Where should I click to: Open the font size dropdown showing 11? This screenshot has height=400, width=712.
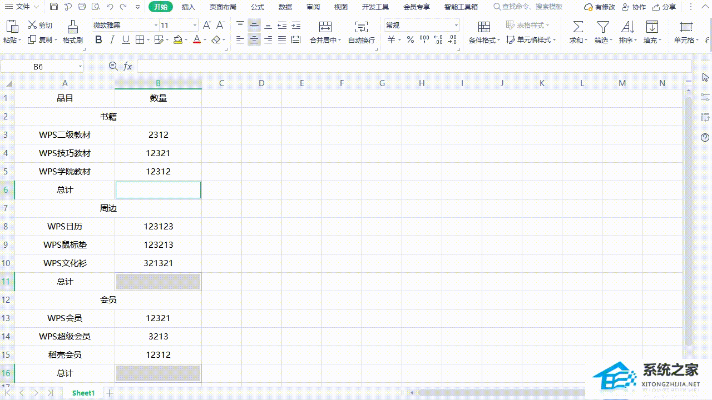(x=195, y=26)
